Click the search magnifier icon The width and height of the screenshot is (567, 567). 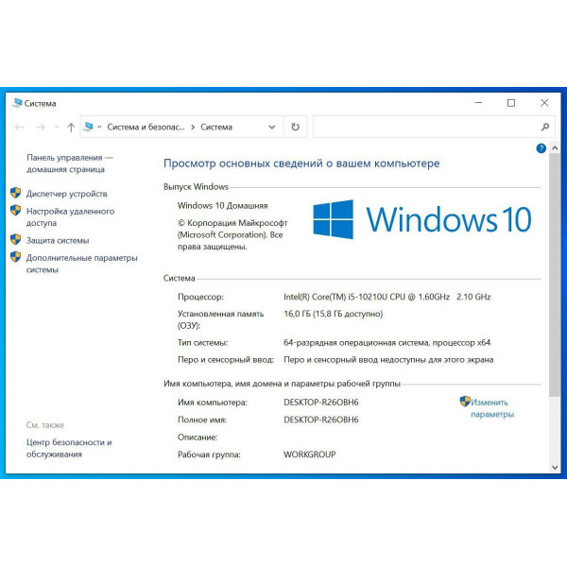(545, 127)
